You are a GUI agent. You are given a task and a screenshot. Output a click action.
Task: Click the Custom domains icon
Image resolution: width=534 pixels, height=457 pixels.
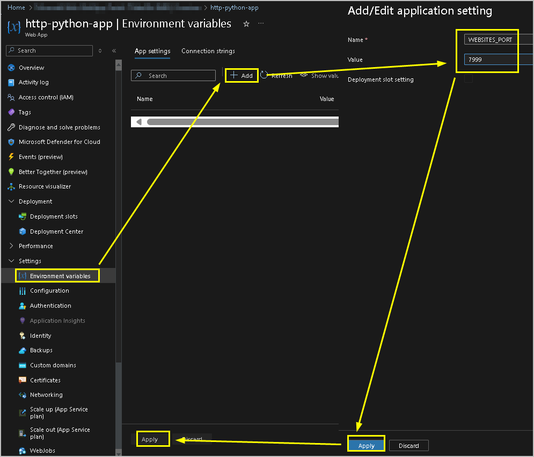click(23, 365)
